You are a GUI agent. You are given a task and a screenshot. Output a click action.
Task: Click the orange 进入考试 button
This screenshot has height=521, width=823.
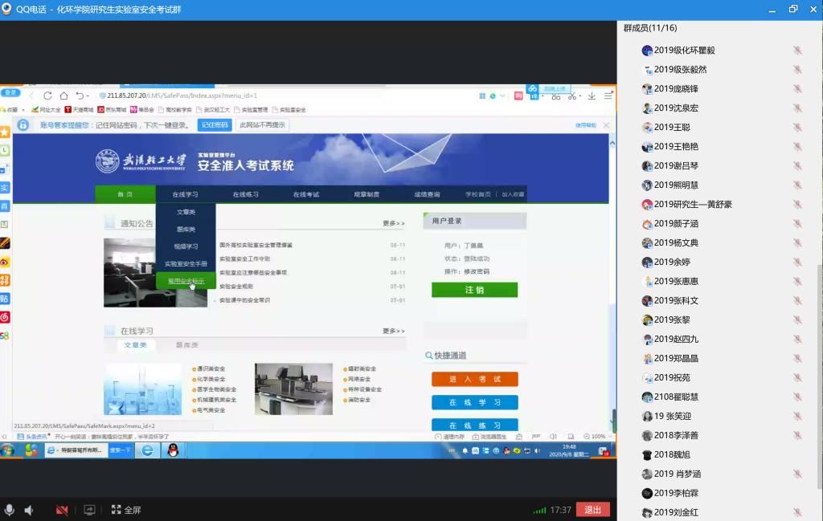pyautogui.click(x=474, y=379)
